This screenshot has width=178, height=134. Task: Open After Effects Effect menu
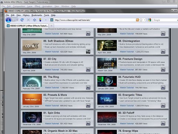37,6
